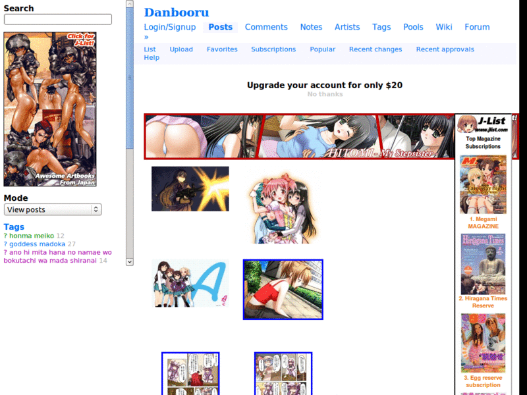The image size is (527, 395).
Task: Click 1. Megami MAGAZINE link
Action: pyautogui.click(x=483, y=223)
